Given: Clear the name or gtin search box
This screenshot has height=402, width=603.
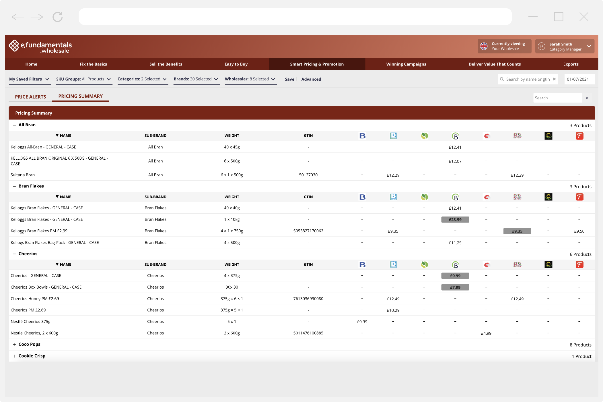Looking at the screenshot, I should coord(554,79).
